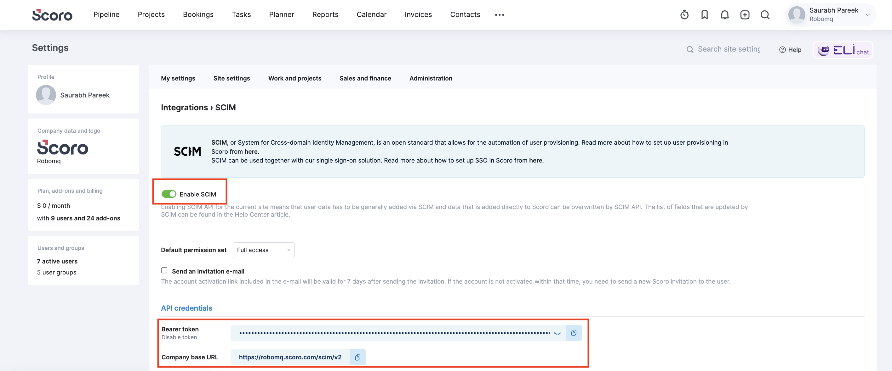
Task: Open Planner in navigation
Action: [281, 14]
